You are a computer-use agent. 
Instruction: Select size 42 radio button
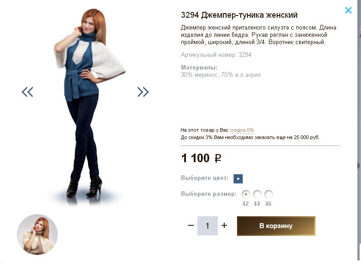point(246,194)
